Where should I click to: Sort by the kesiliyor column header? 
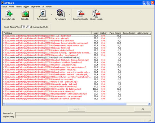103,33
